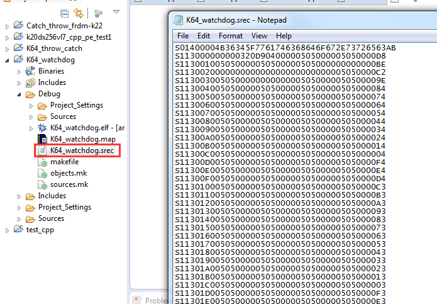Select the K64_watchdog.map file
The width and height of the screenshot is (437, 304).
tap(83, 139)
